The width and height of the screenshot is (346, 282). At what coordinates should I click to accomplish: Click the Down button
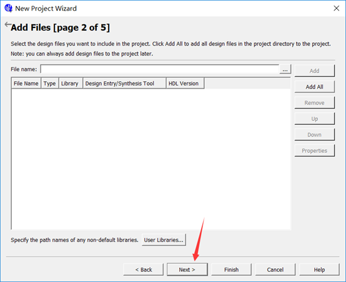pyautogui.click(x=314, y=135)
